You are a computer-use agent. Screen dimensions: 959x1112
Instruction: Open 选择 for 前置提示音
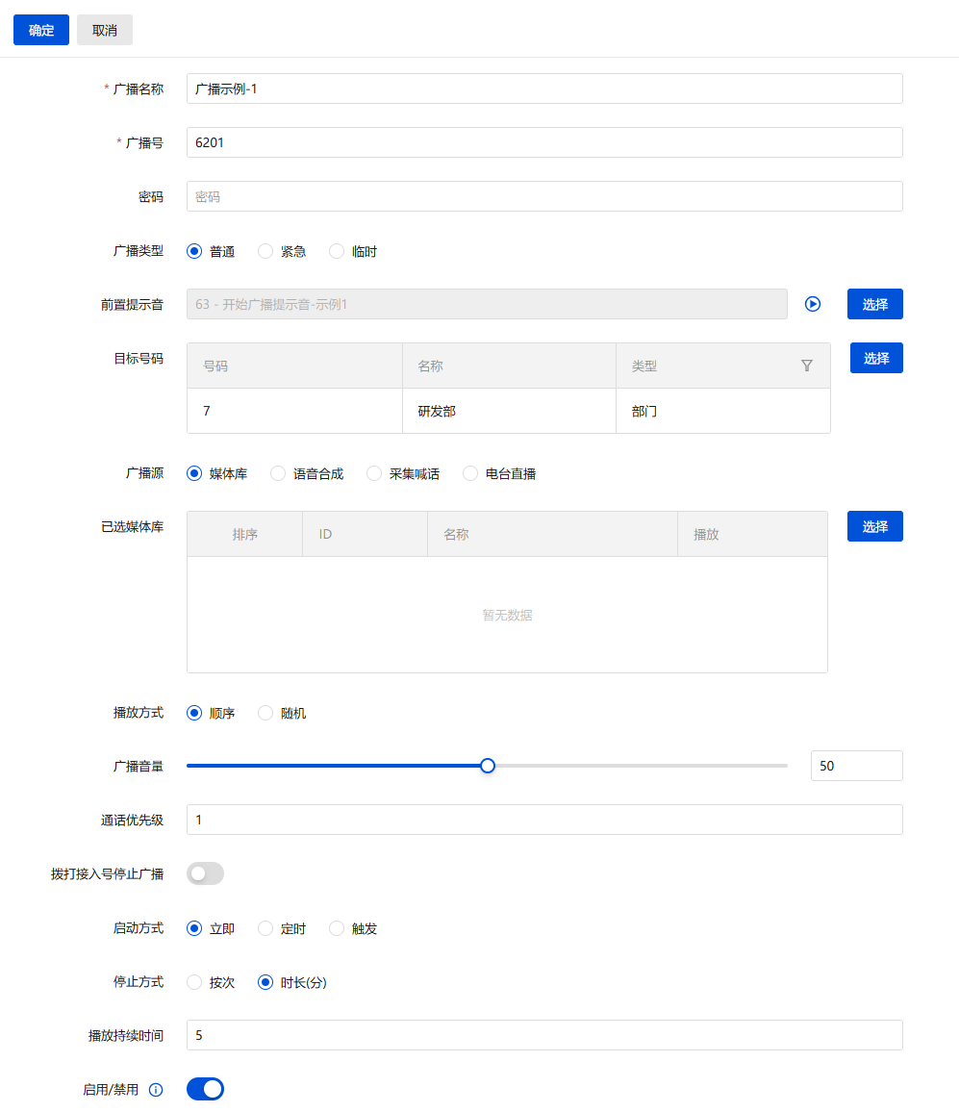tap(874, 304)
